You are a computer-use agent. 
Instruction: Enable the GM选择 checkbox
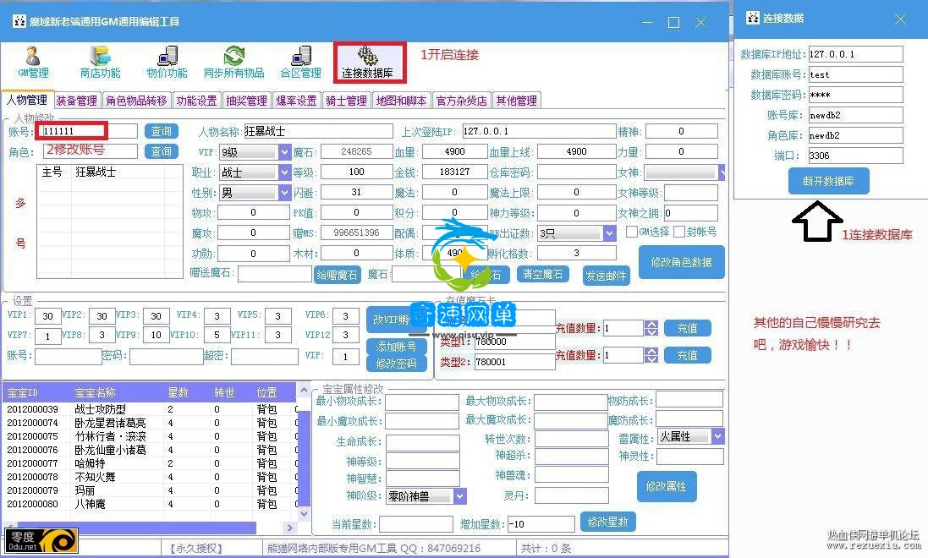point(632,232)
